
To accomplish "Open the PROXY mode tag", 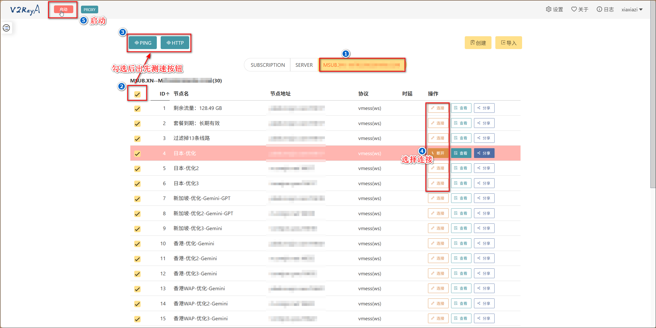I will point(89,10).
